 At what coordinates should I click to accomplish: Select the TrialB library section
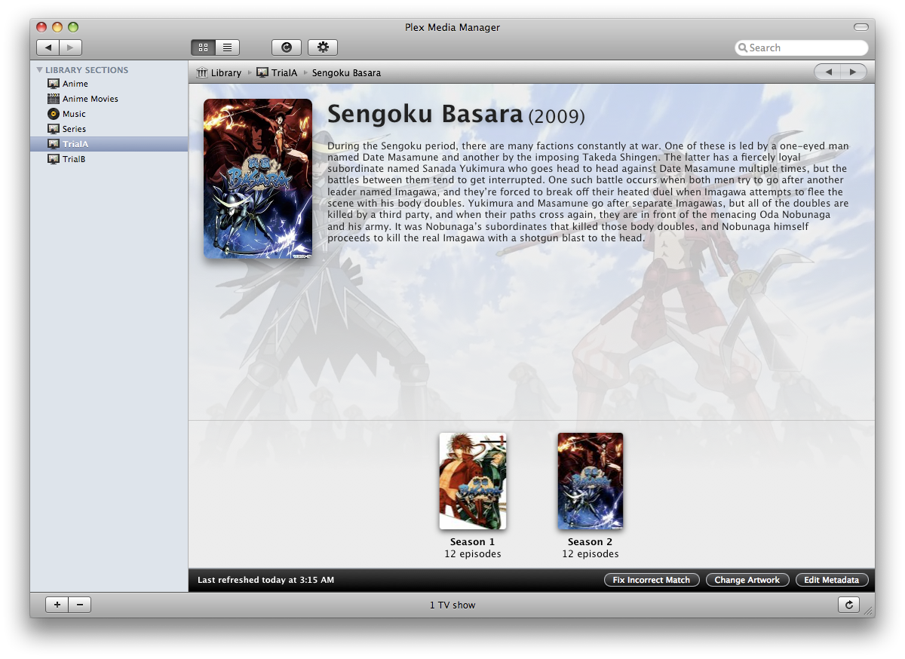coord(109,159)
